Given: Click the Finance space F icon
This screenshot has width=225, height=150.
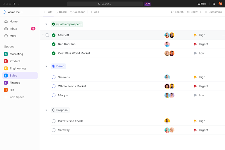Looking at the screenshot, I should 6,83.
